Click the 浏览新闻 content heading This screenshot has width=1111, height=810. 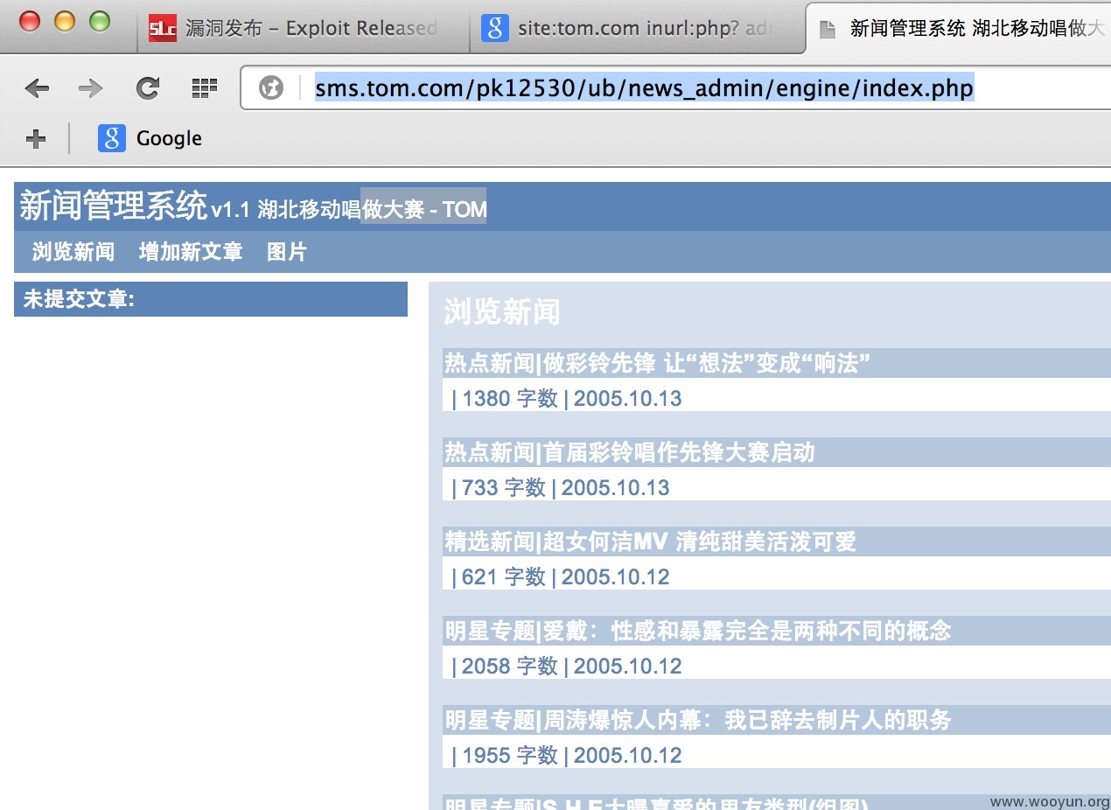(x=502, y=311)
